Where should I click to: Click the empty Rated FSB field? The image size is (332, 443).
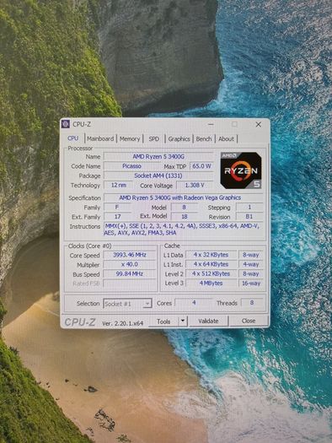[130, 284]
